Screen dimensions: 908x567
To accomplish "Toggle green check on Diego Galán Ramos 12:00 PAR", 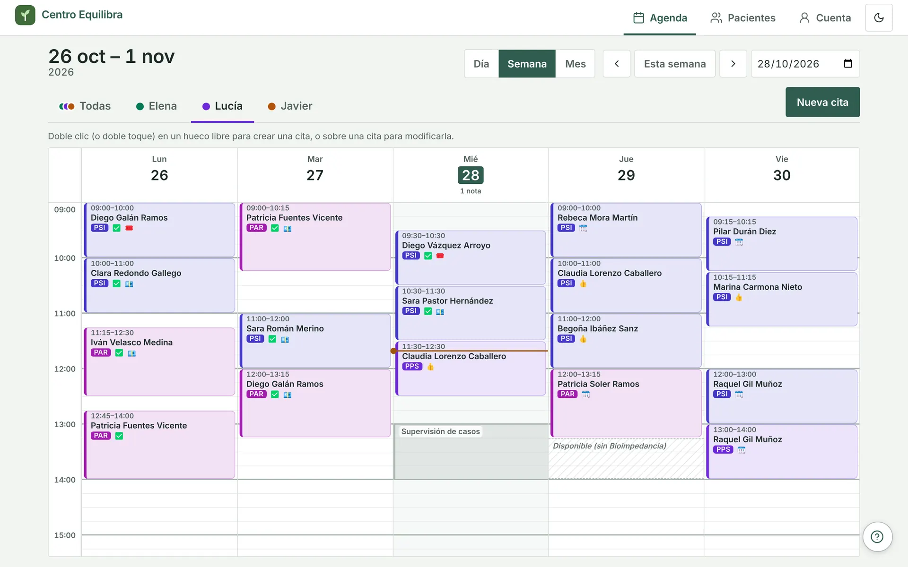I will point(275,395).
